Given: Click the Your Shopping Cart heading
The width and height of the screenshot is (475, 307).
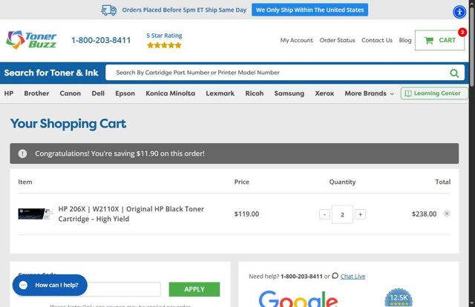Looking at the screenshot, I should (68, 124).
